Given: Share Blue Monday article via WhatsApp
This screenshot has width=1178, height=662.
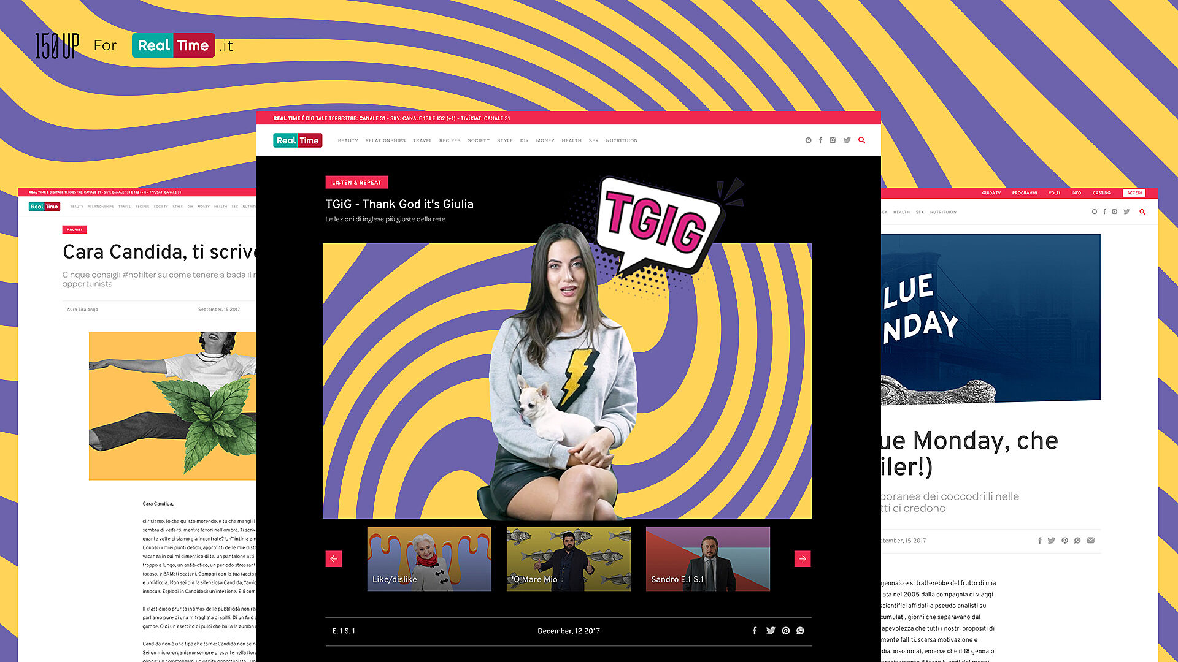Looking at the screenshot, I should click(x=1077, y=541).
